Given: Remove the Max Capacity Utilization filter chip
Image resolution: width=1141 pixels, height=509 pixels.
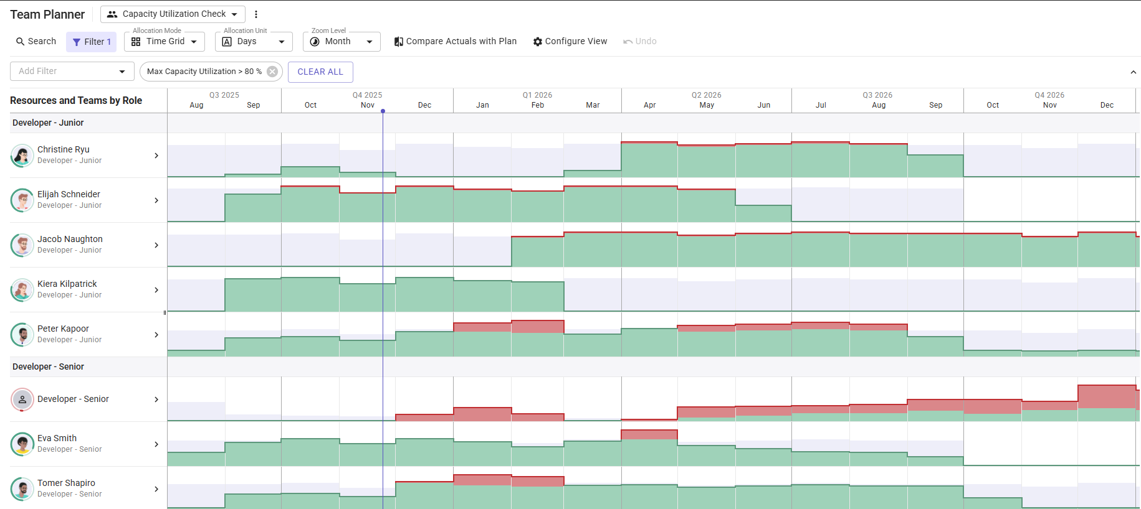Looking at the screenshot, I should pyautogui.click(x=272, y=72).
